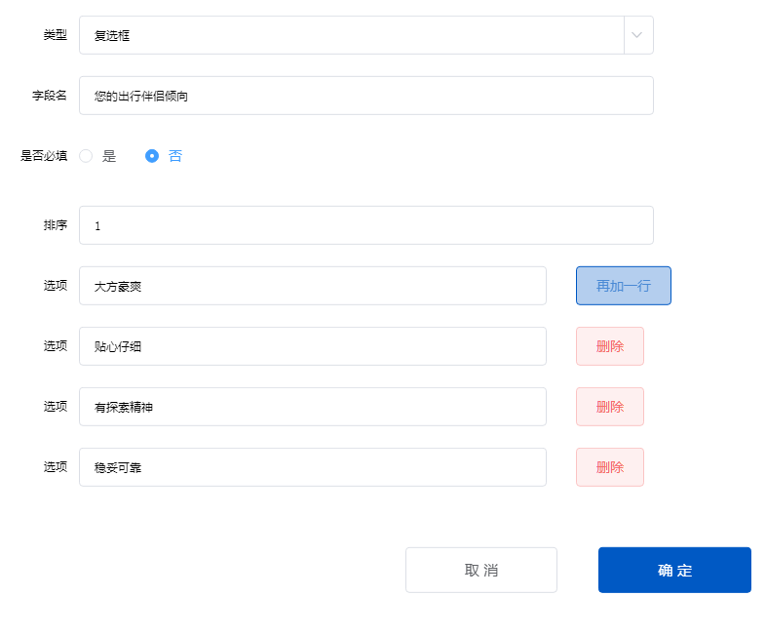Select the 是 radio for 是否必填
Image resolution: width=766 pixels, height=636 pixels.
coord(87,156)
